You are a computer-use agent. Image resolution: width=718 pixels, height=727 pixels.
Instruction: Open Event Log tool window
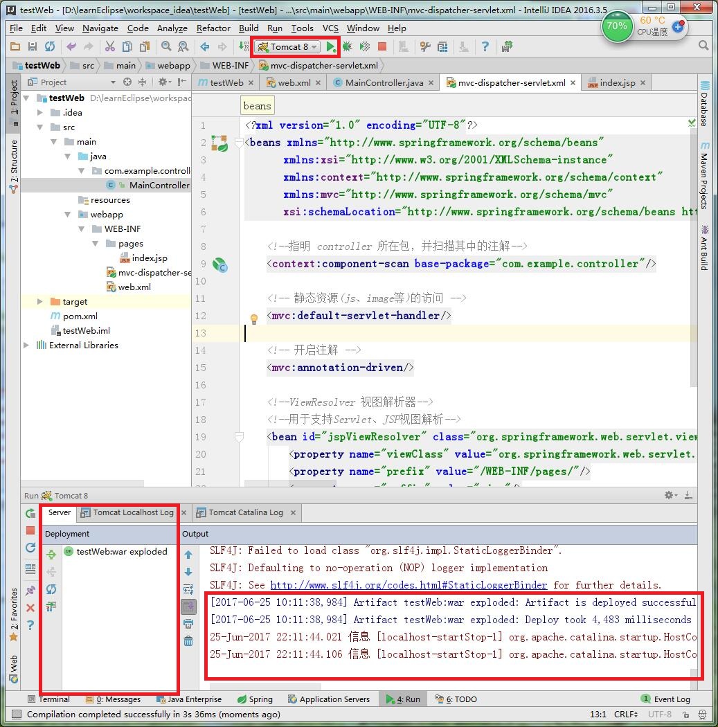(x=665, y=699)
